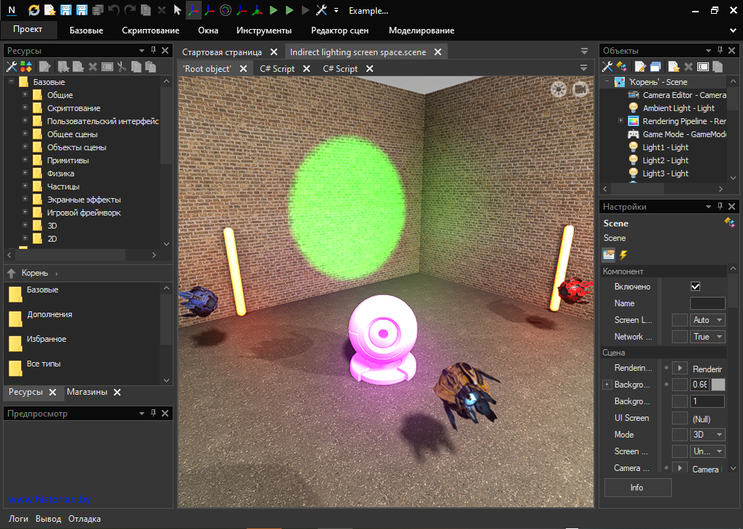The width and height of the screenshot is (743, 529).
Task: Expand the Физика folder in resources tree
Action: coord(25,173)
